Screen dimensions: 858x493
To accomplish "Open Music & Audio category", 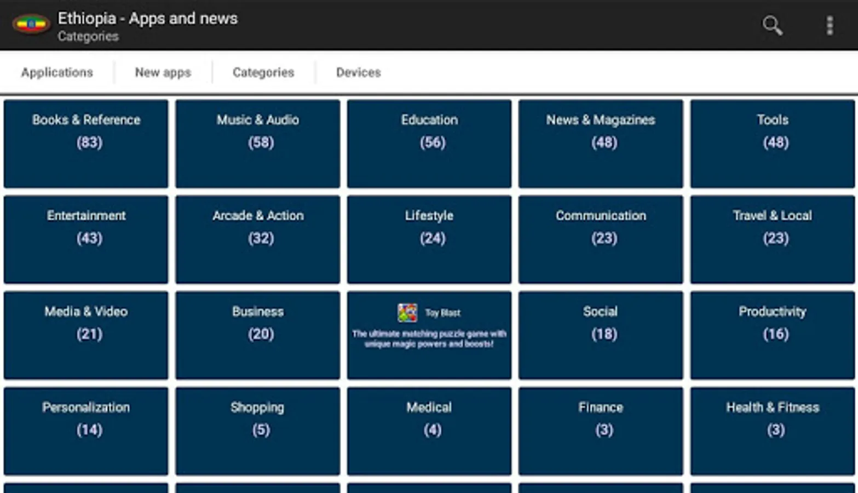I will coord(258,144).
